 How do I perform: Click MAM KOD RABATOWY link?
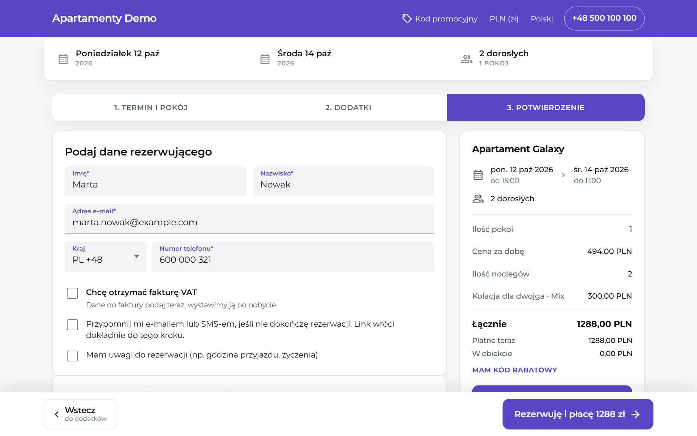point(514,370)
